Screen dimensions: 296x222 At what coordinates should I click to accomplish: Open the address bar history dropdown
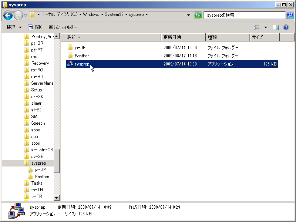click(189, 15)
